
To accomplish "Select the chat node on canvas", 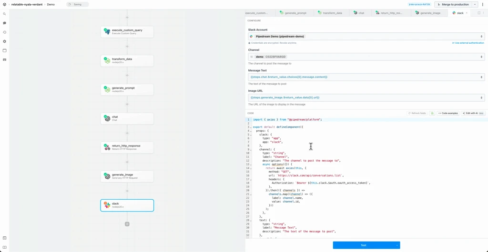I will tap(127, 118).
